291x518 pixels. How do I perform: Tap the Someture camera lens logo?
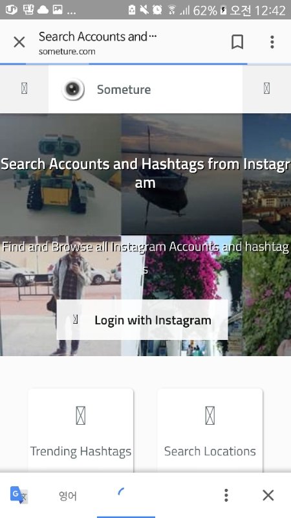pos(73,89)
